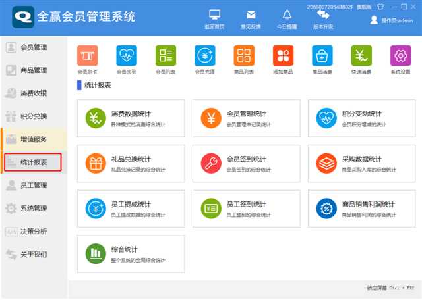
Task: Open the 会员管理统计 report card
Action: [246, 118]
